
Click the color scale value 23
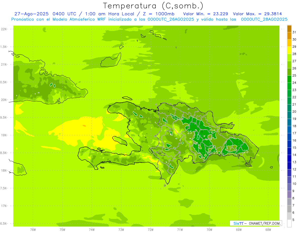click(294, 90)
